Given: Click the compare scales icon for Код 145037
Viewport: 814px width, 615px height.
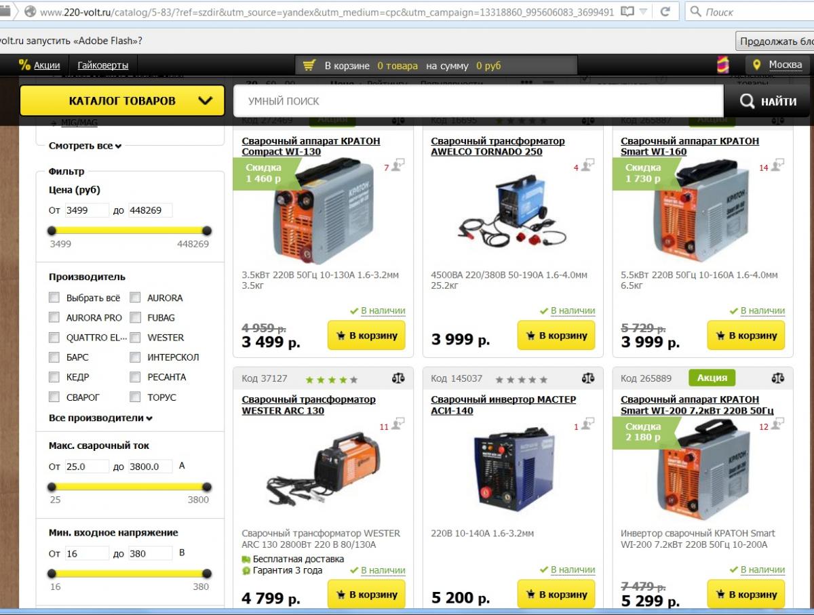Looking at the screenshot, I should pyautogui.click(x=588, y=379).
